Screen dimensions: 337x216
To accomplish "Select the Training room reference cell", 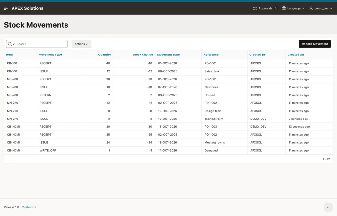I will tap(224, 119).
